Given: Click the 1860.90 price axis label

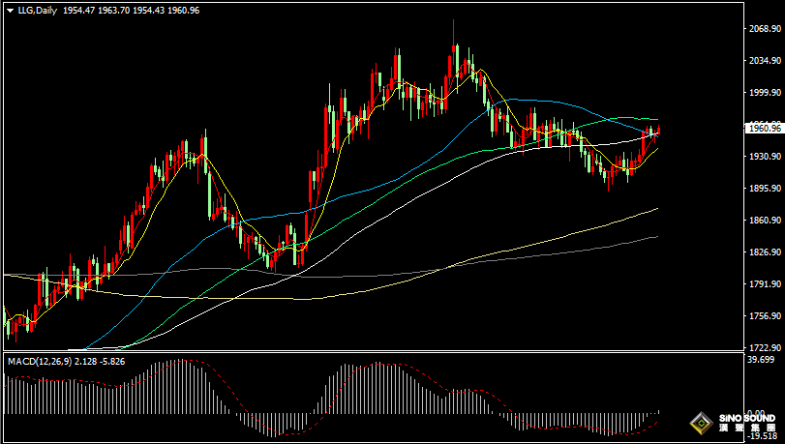Looking at the screenshot, I should pos(764,221).
